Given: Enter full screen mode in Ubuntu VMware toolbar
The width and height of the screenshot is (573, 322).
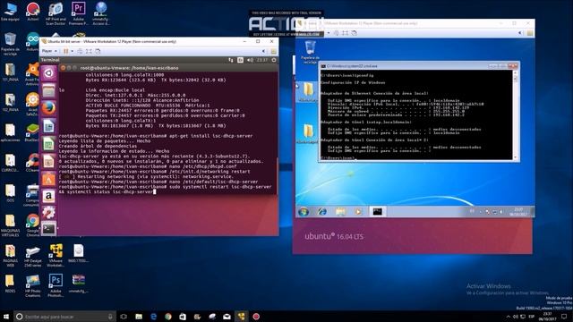Looking at the screenshot, I should [x=89, y=51].
